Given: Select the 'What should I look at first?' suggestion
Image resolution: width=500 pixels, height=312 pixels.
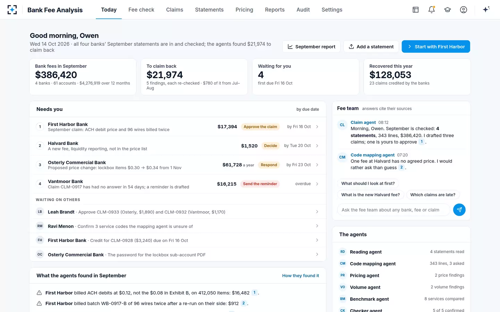Looking at the screenshot, I should click(368, 183).
